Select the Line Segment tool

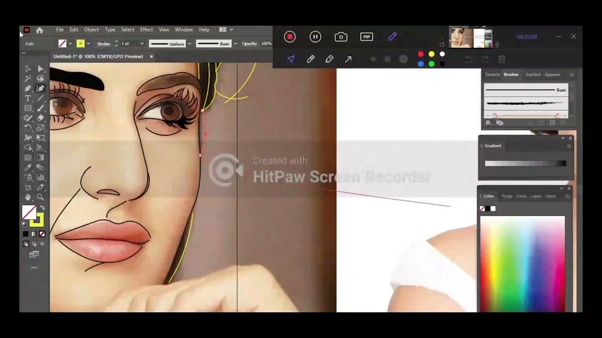click(x=40, y=98)
